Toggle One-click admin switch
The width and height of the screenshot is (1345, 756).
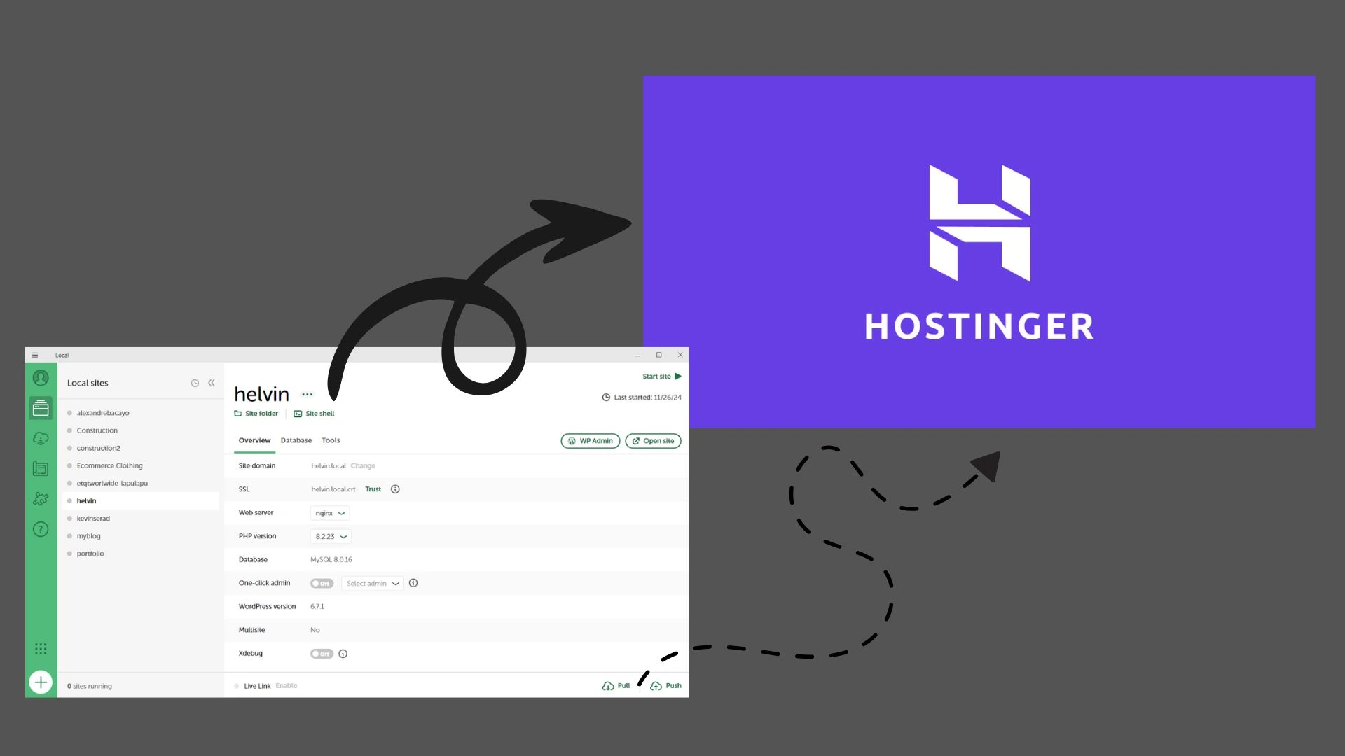point(322,582)
